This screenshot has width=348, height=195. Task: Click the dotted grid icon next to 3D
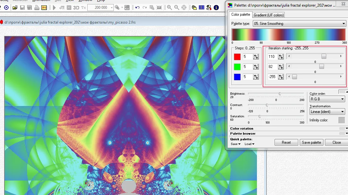click(x=69, y=8)
